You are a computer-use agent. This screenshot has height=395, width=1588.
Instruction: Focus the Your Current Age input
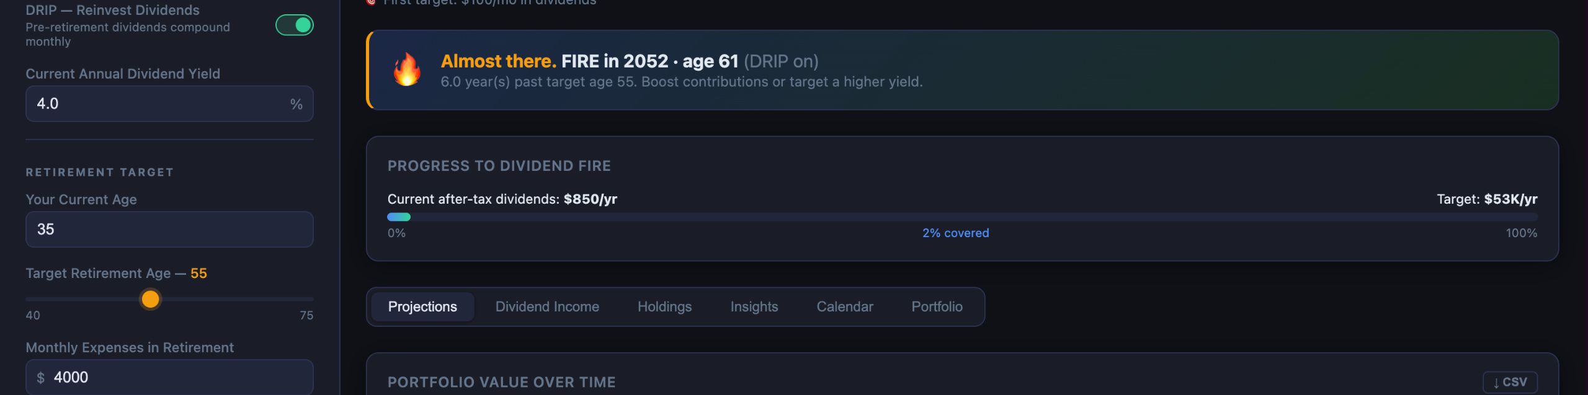pyautogui.click(x=169, y=230)
